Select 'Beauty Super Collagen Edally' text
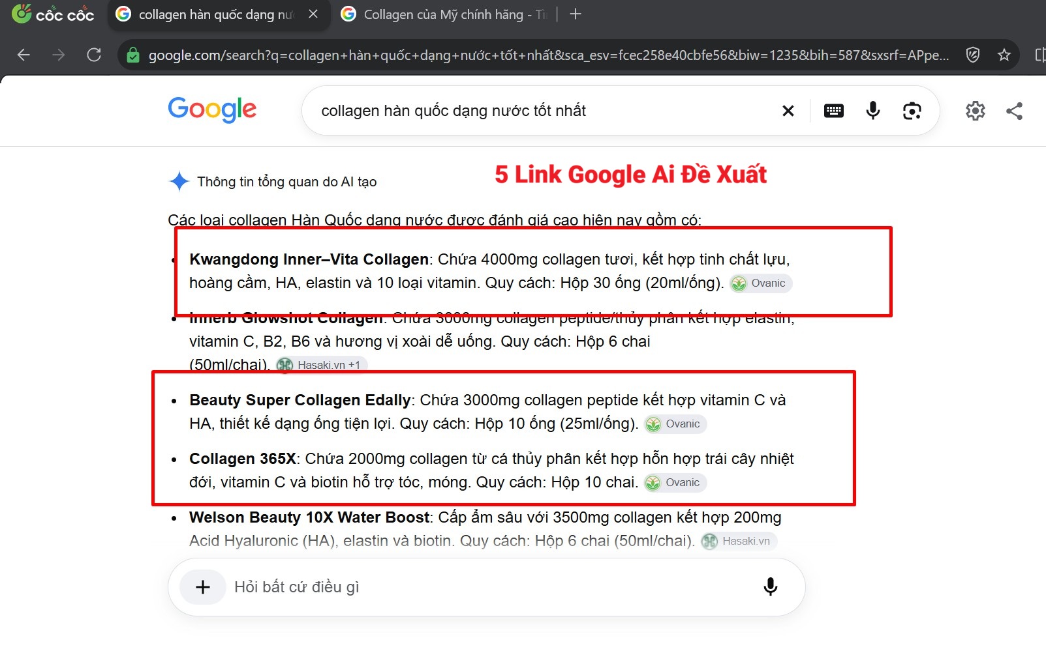 pyautogui.click(x=300, y=400)
